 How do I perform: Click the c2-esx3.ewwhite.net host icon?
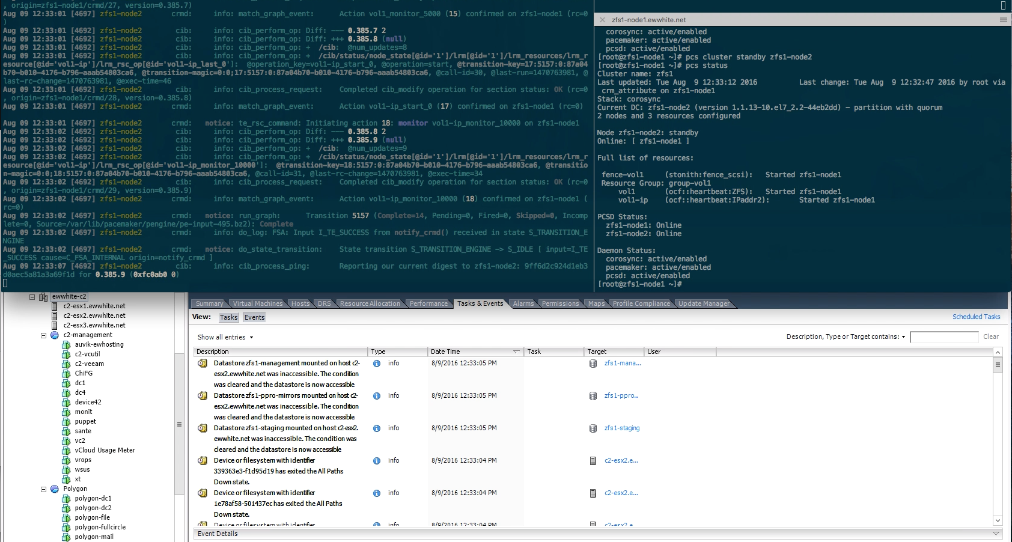coord(55,325)
